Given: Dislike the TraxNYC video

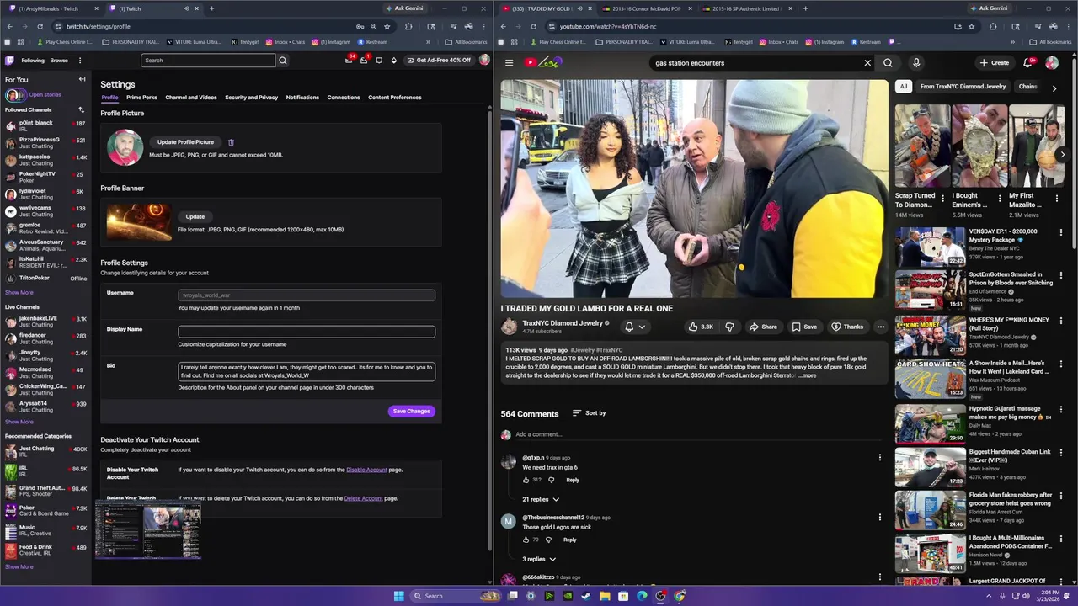Looking at the screenshot, I should (x=729, y=327).
